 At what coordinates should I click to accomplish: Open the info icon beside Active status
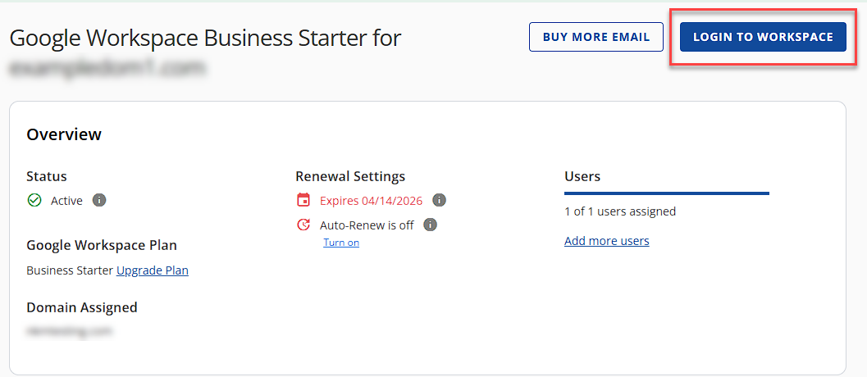pyautogui.click(x=99, y=200)
